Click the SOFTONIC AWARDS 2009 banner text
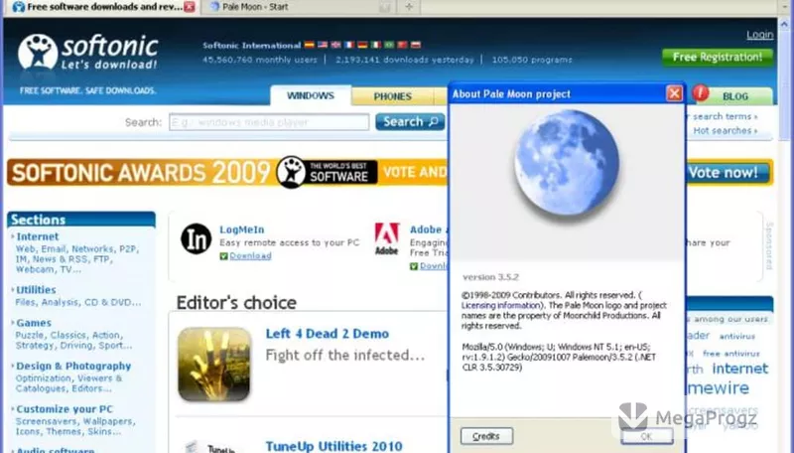 click(141, 173)
